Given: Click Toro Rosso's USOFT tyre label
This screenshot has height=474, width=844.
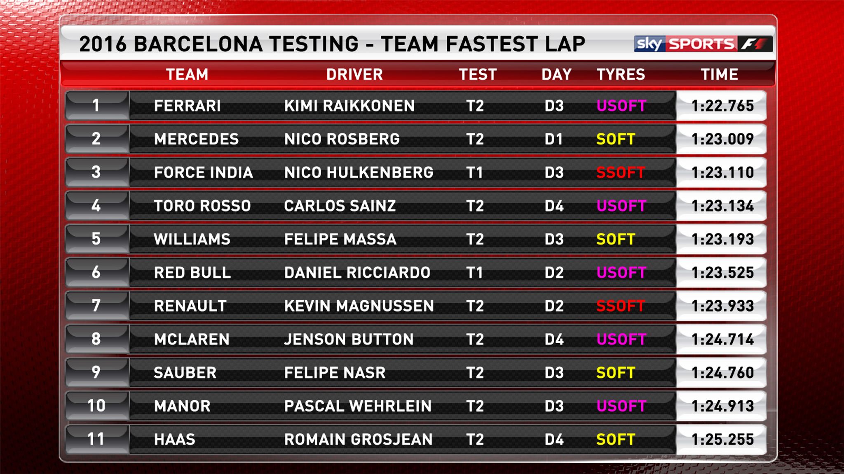Looking at the screenshot, I should click(x=621, y=206).
